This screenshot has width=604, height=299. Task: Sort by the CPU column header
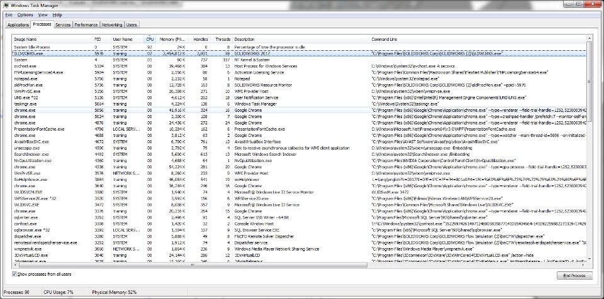[x=150, y=39]
